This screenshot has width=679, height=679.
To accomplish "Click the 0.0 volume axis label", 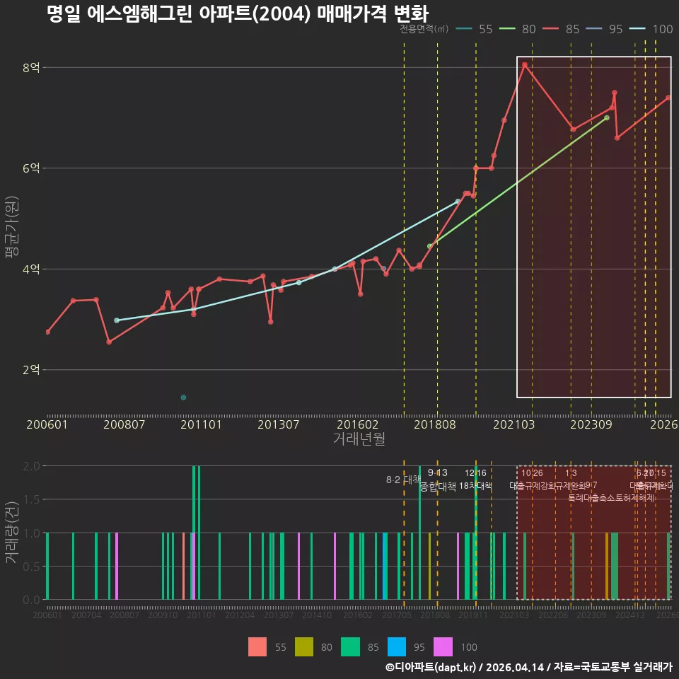I will (x=31, y=600).
